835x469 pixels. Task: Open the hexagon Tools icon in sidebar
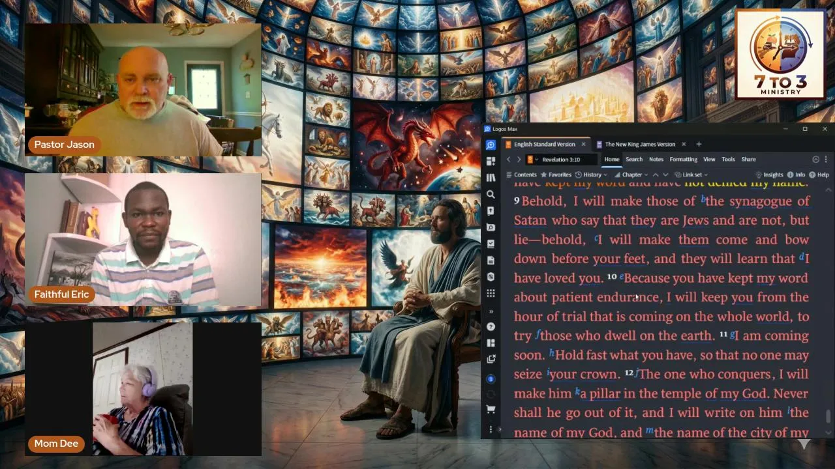tap(491, 277)
